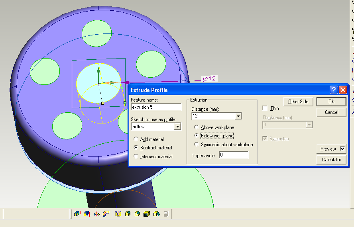The height and width of the screenshot is (227, 354).
Task: Click the top green hole circle
Action: coord(96,33)
